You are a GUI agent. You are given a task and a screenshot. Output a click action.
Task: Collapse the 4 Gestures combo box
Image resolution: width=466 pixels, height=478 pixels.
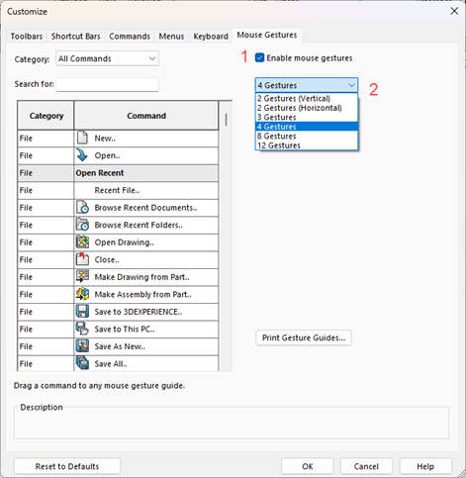307,85
